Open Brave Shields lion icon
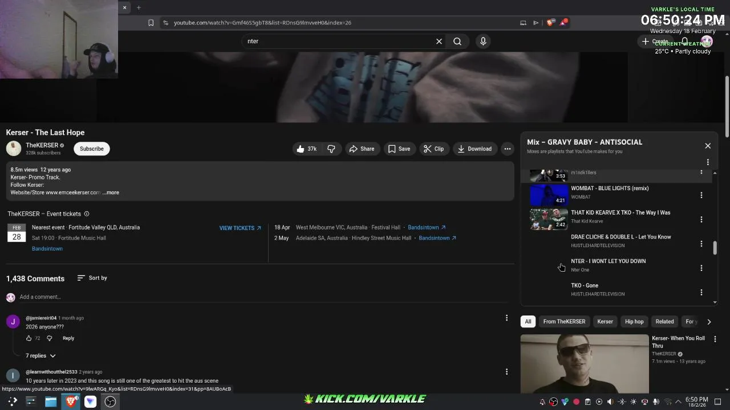 550,23
